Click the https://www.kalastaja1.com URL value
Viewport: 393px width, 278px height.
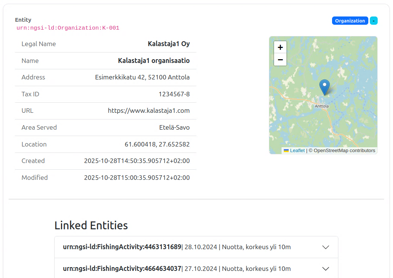tap(149, 111)
